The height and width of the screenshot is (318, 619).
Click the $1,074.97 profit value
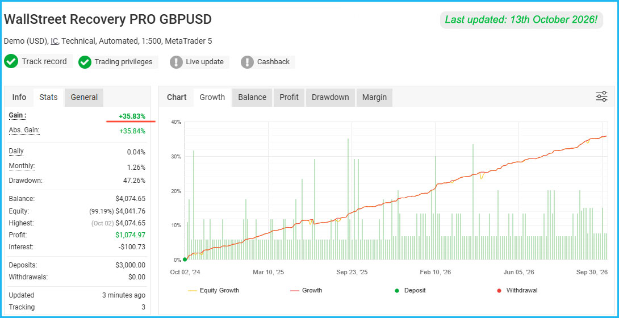(130, 235)
